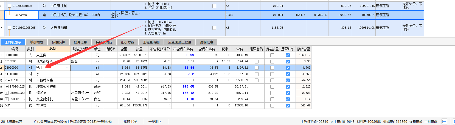Click specification 综合 for 低碳钢焊条
Image resolution: width=455 pixels, height=125 pixels.
(x=81, y=62)
